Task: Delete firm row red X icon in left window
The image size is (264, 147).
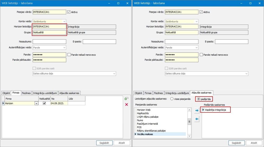Action: [x=126, y=105]
